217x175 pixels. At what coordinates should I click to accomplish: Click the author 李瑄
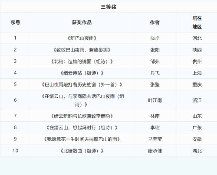pyautogui.click(x=155, y=128)
